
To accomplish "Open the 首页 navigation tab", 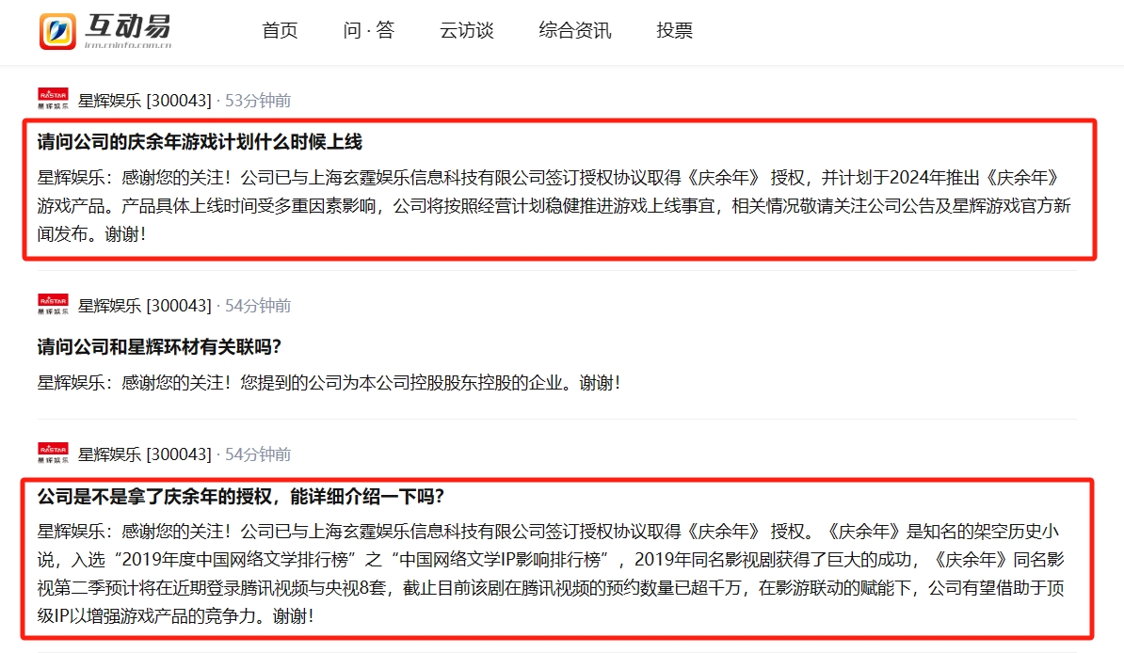I will coord(280,30).
